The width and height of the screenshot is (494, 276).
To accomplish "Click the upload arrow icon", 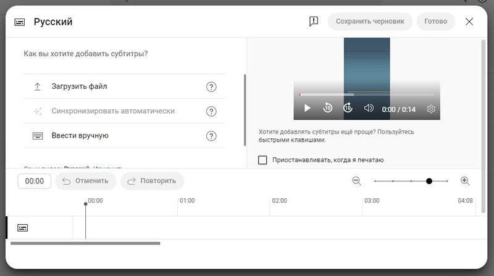I will [x=38, y=86].
